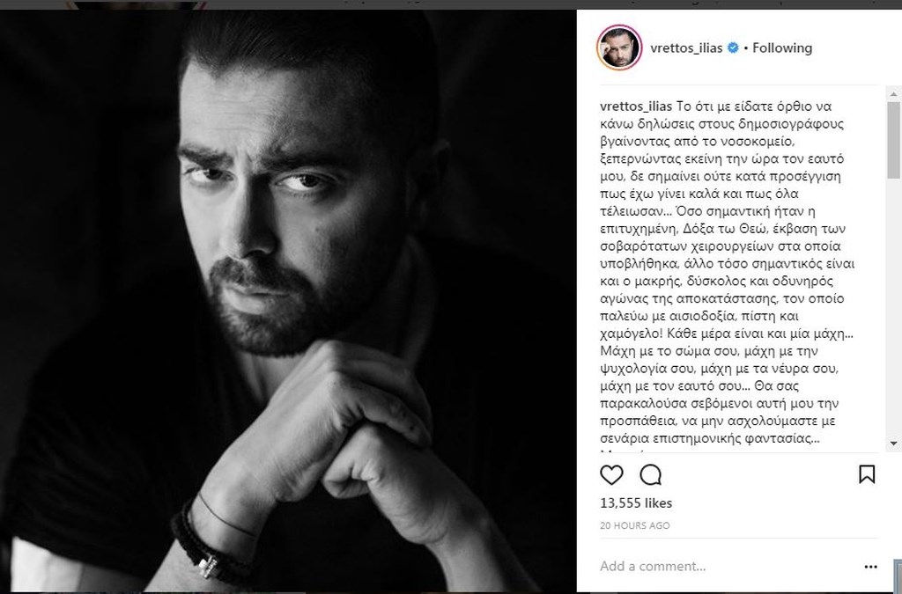This screenshot has height=594, width=902.
Task: Like the post with the heart icon
Action: [x=611, y=475]
